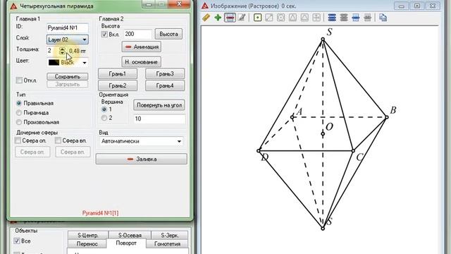Click the image window title triangle icon
Viewport: 451px width, 254px height.
point(205,6)
